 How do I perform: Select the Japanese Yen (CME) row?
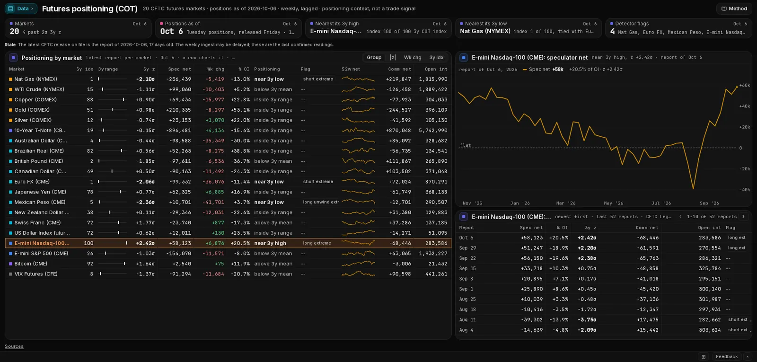click(228, 192)
